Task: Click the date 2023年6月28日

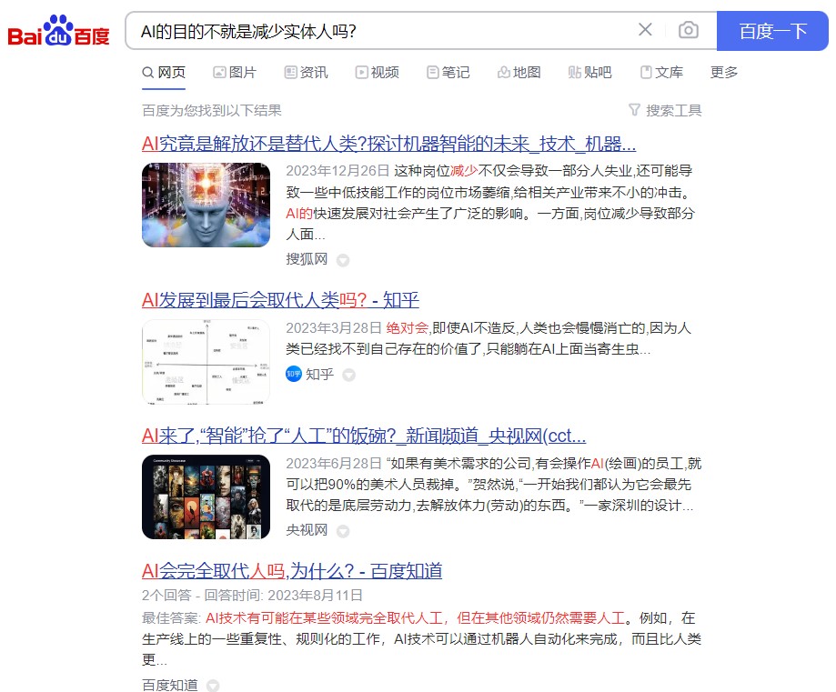Action: click(x=334, y=463)
